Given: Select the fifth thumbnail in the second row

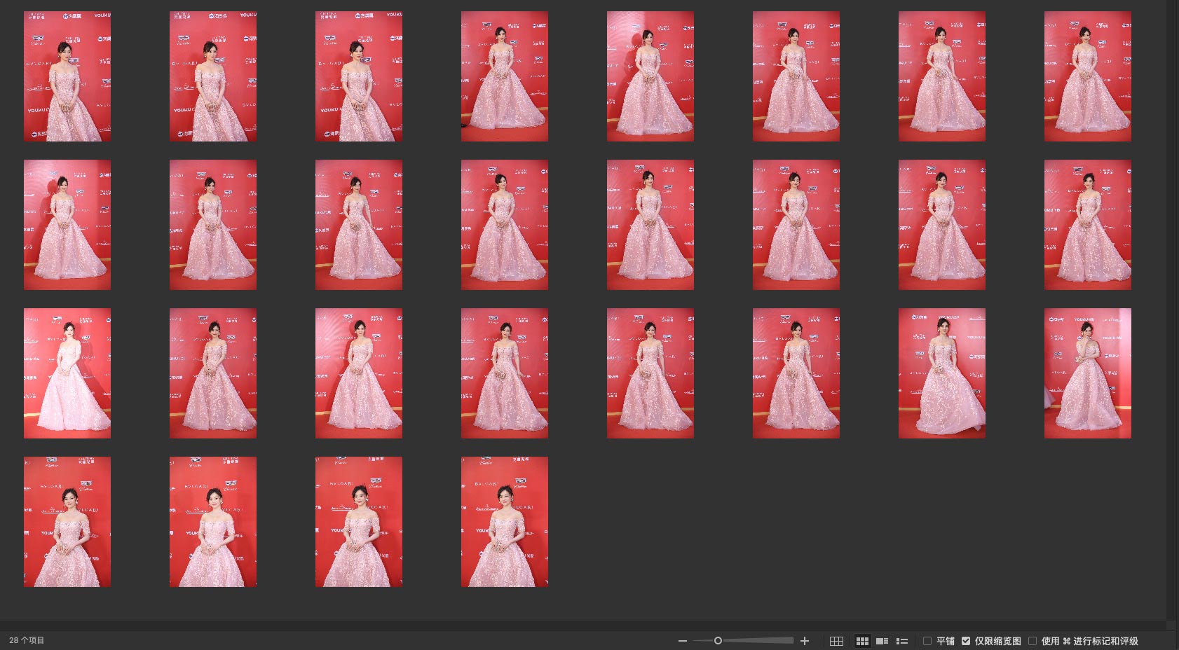Looking at the screenshot, I should pos(650,225).
